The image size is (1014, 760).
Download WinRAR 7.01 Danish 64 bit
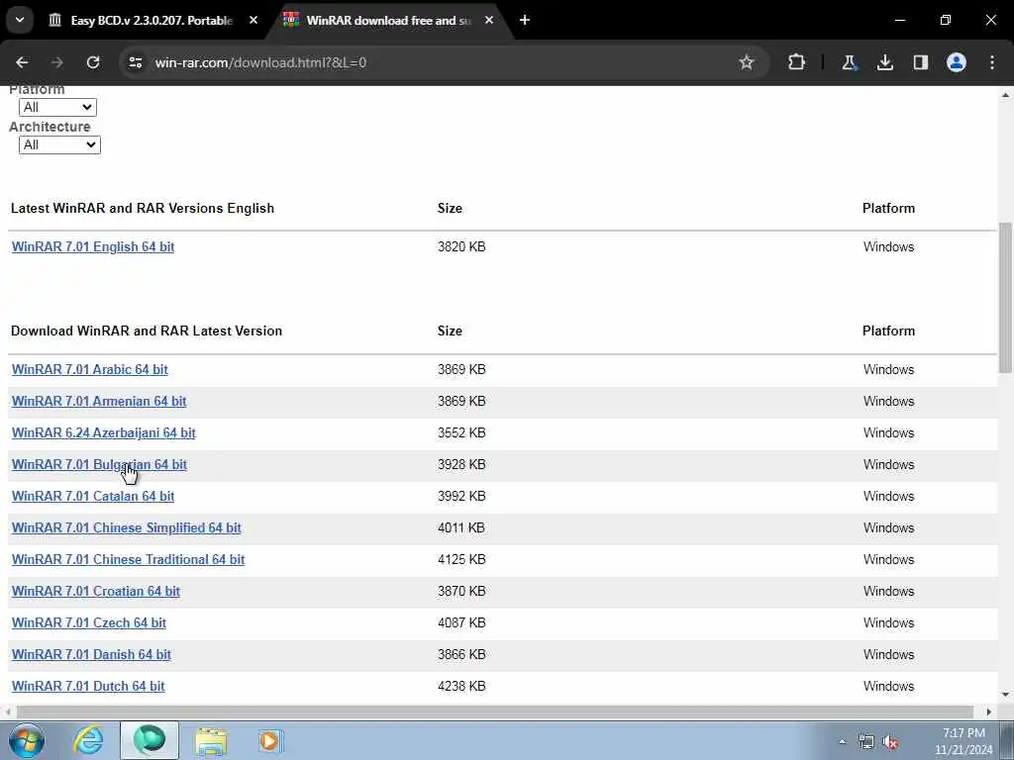click(x=91, y=655)
